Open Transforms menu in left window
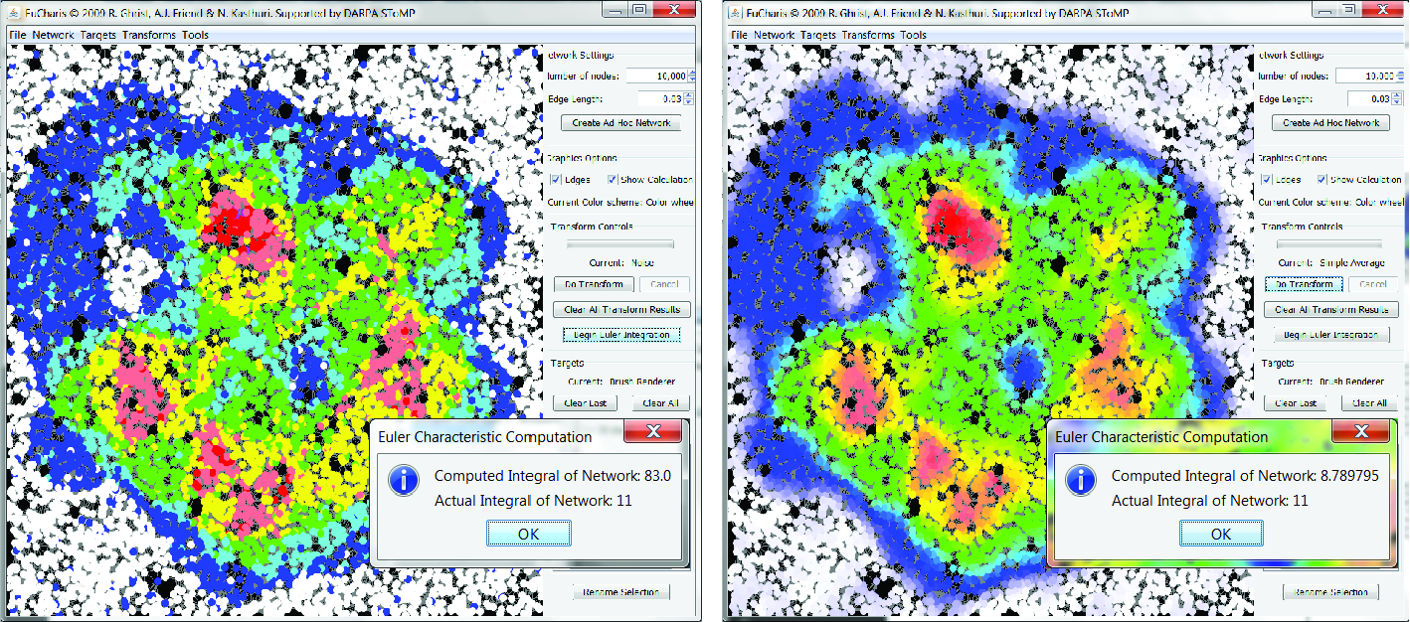1410x622 pixels. tap(149, 35)
